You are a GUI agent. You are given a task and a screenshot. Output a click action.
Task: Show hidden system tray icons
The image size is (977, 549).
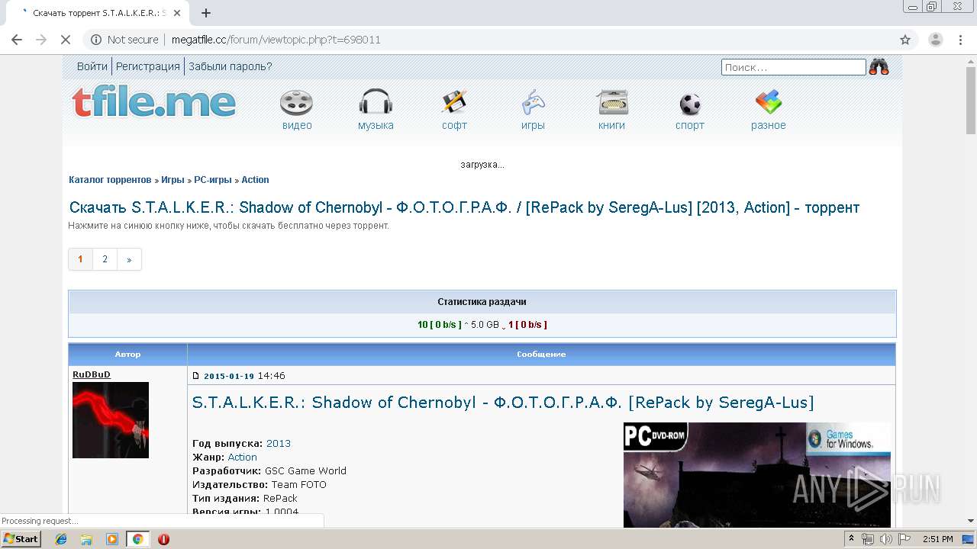851,539
